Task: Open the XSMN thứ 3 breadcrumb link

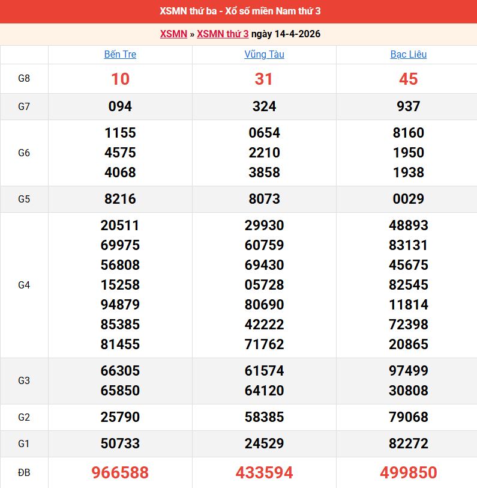Action: click(x=223, y=34)
